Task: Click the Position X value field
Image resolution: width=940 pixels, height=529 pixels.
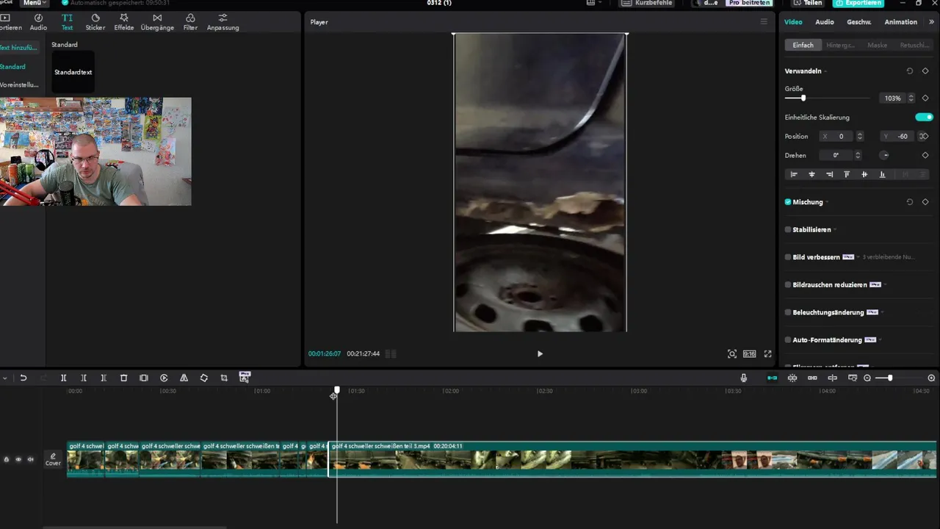Action: (x=836, y=136)
